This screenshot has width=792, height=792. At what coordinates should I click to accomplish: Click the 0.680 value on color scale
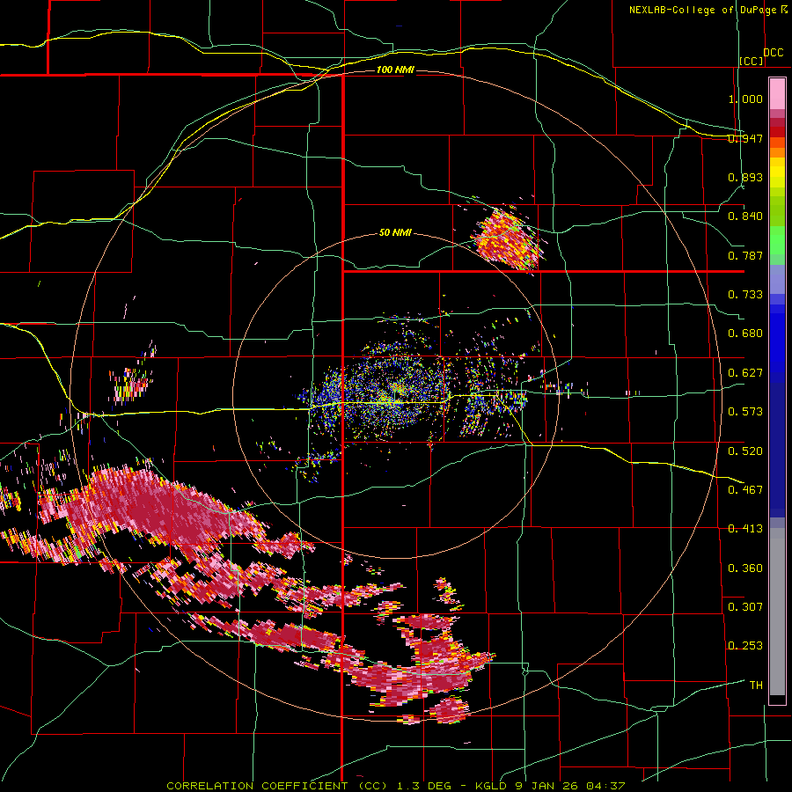[x=745, y=334]
